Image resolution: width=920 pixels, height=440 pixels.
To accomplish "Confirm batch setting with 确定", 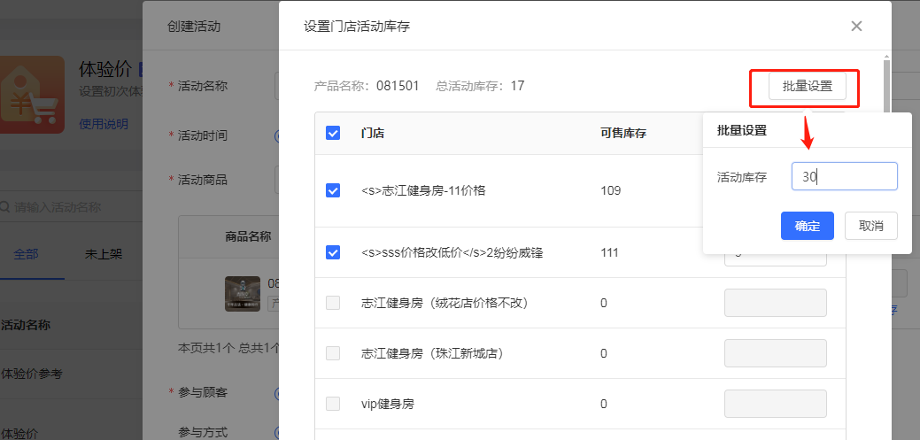I will pyautogui.click(x=807, y=226).
